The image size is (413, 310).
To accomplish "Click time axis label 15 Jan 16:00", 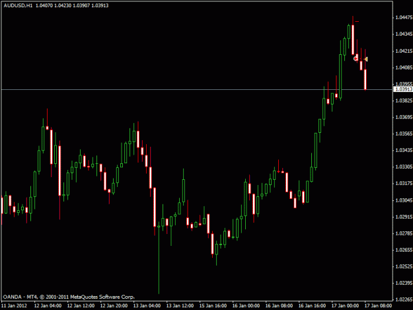I will (213, 305).
